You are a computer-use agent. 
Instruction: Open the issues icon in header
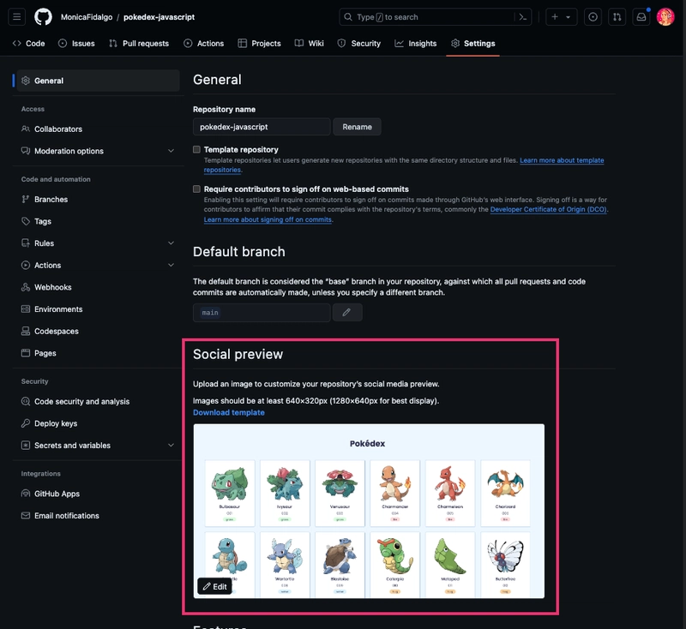point(593,17)
